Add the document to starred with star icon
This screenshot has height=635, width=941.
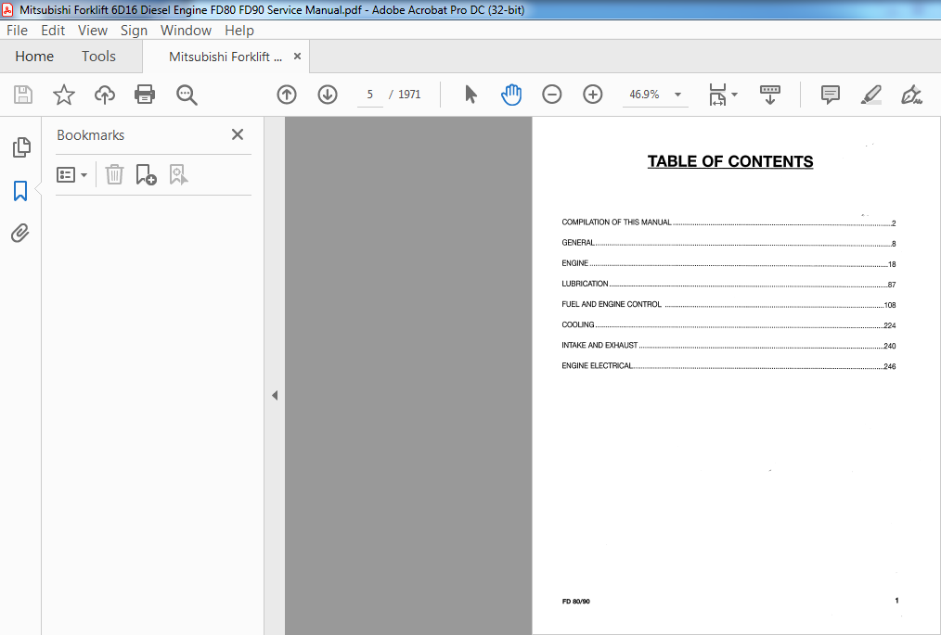(64, 95)
